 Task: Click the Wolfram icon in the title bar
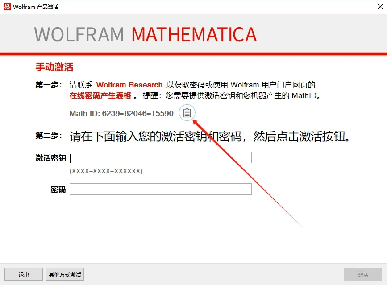pos(7,7)
